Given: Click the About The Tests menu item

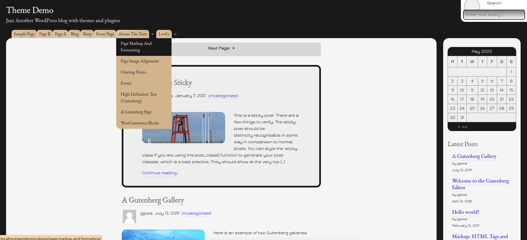Looking at the screenshot, I should click(x=133, y=34).
